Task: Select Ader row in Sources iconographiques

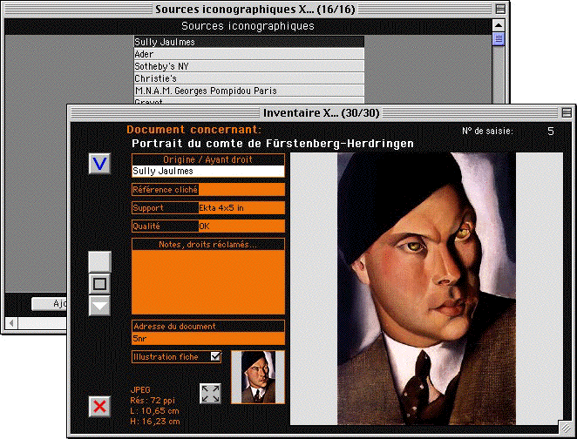Action: [249, 54]
